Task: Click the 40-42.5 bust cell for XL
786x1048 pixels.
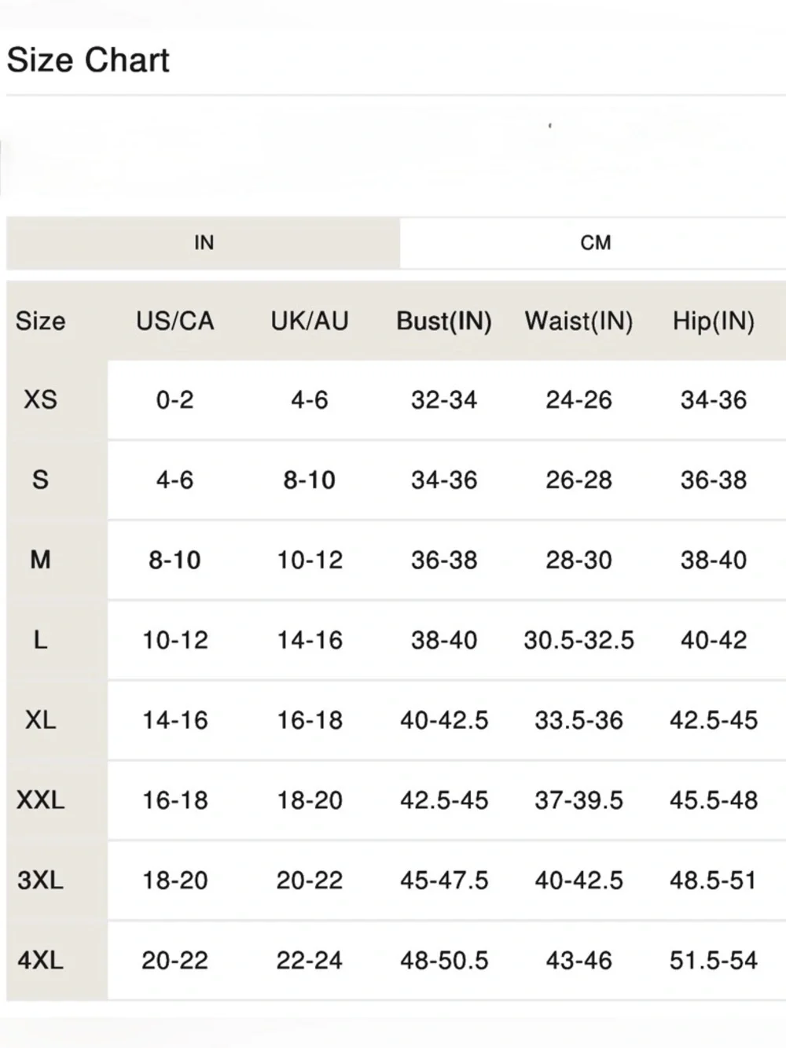Action: coord(444,720)
